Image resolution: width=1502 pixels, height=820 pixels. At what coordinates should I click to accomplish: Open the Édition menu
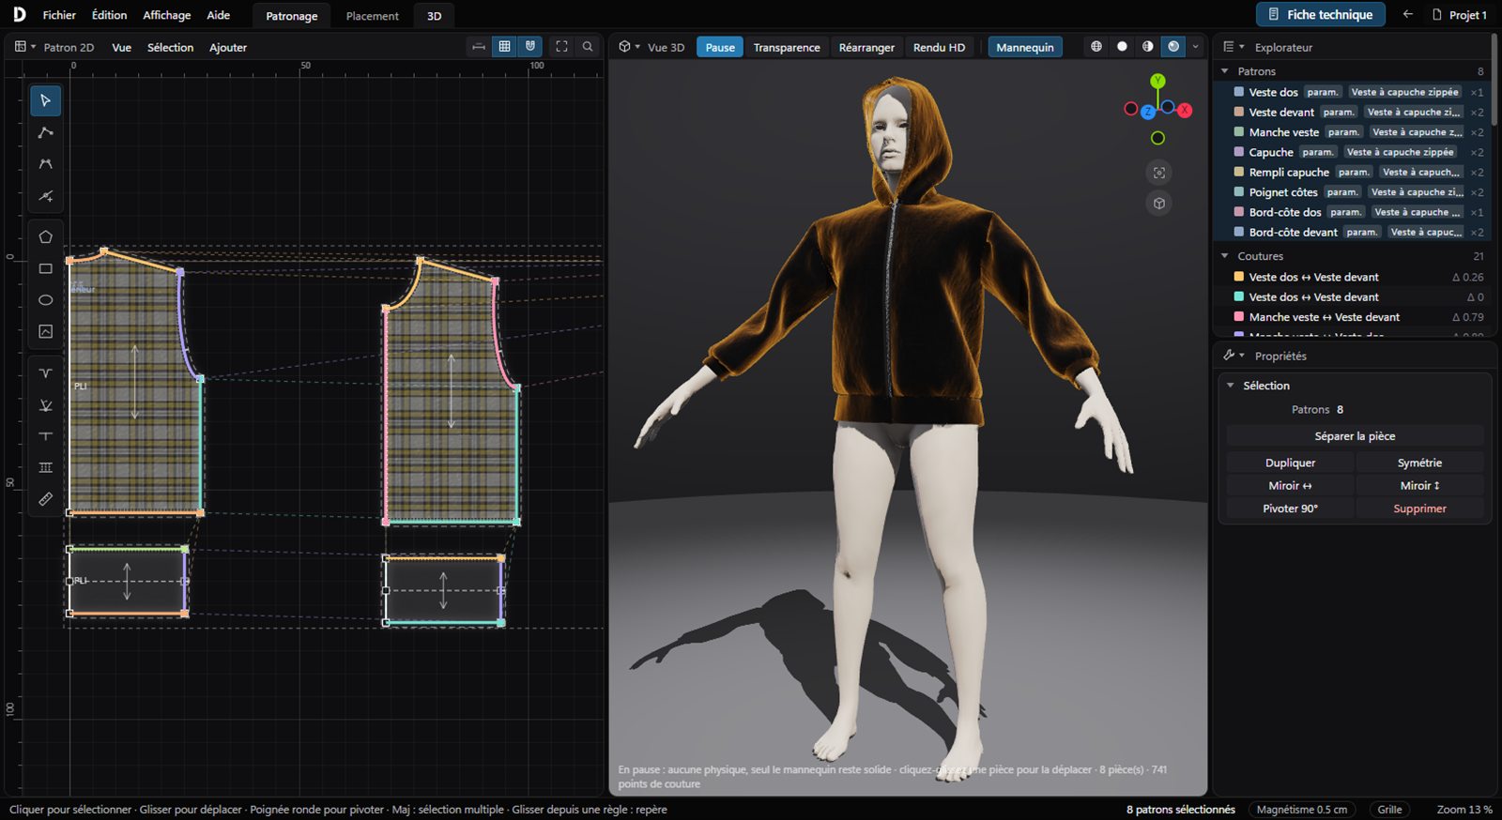click(x=109, y=15)
